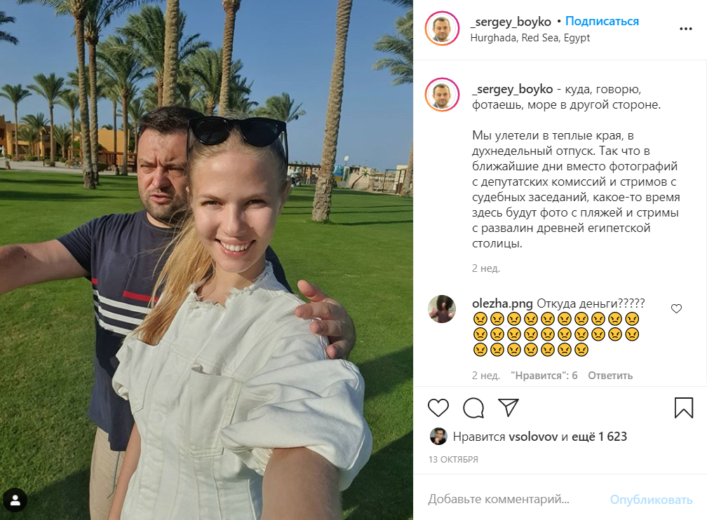Image resolution: width=707 pixels, height=520 pixels.
Task: Like olezha.png's comment with small heart
Action: click(x=676, y=308)
